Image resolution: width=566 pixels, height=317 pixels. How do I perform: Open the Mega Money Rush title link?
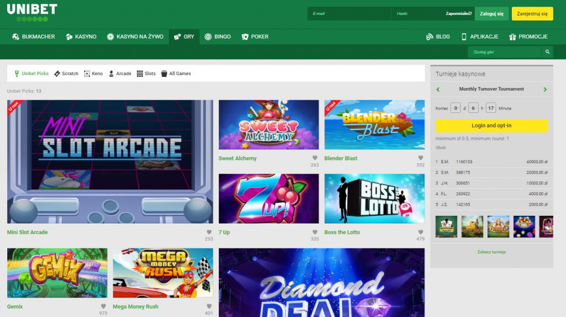135,306
